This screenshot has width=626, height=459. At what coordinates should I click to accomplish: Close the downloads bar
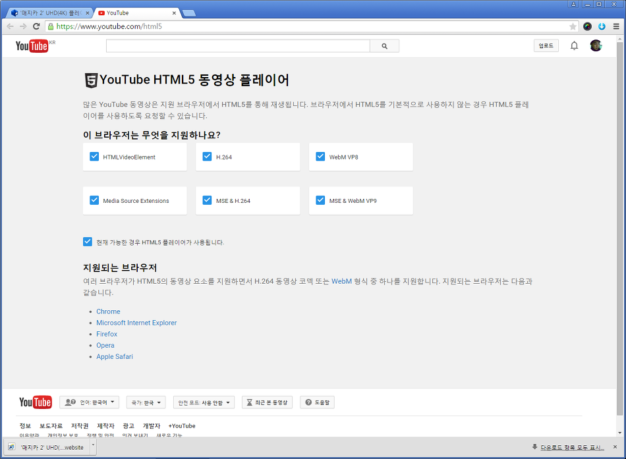pos(615,447)
